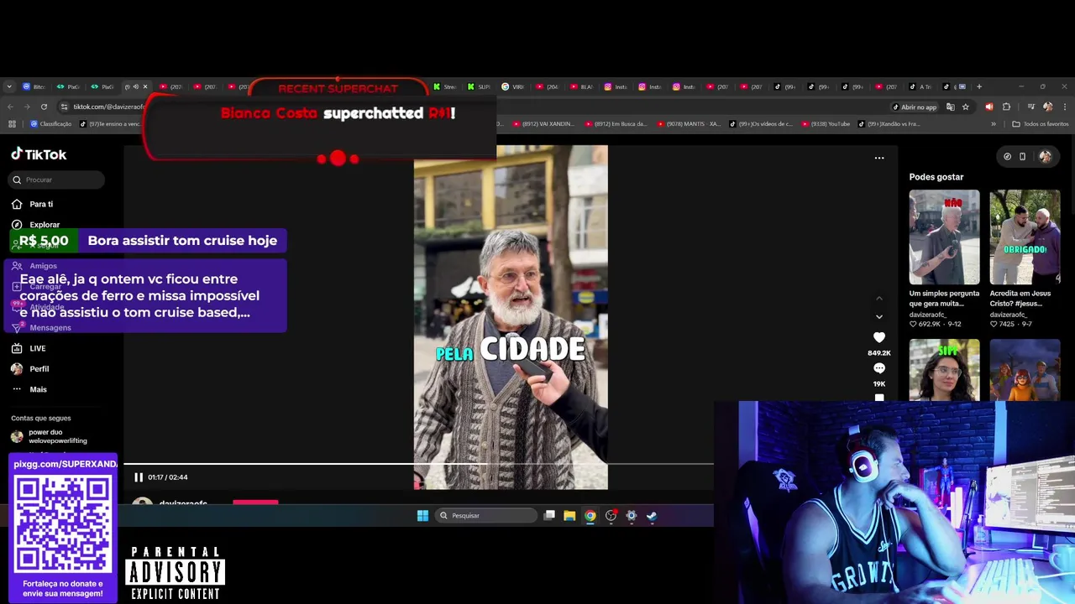Open the profile avatar in top-right pill
Viewport: 1075px width, 604px height.
point(1045,156)
